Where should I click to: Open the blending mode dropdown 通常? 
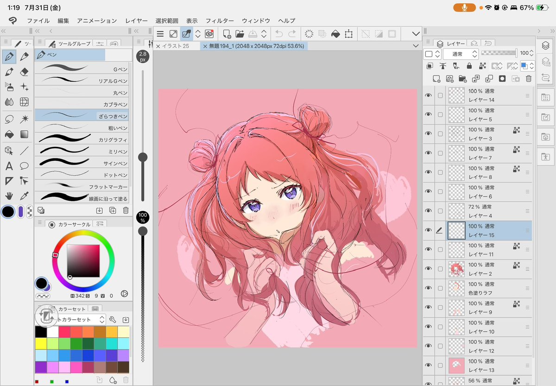[460, 54]
